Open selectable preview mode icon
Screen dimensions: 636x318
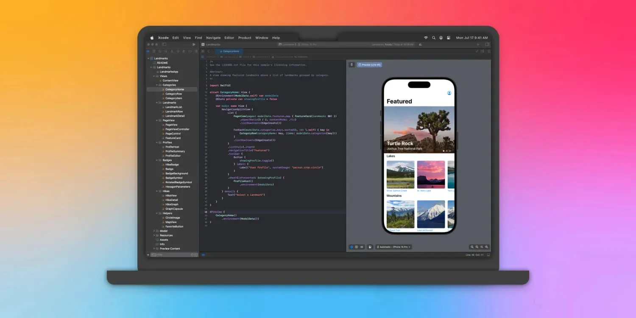click(x=357, y=247)
